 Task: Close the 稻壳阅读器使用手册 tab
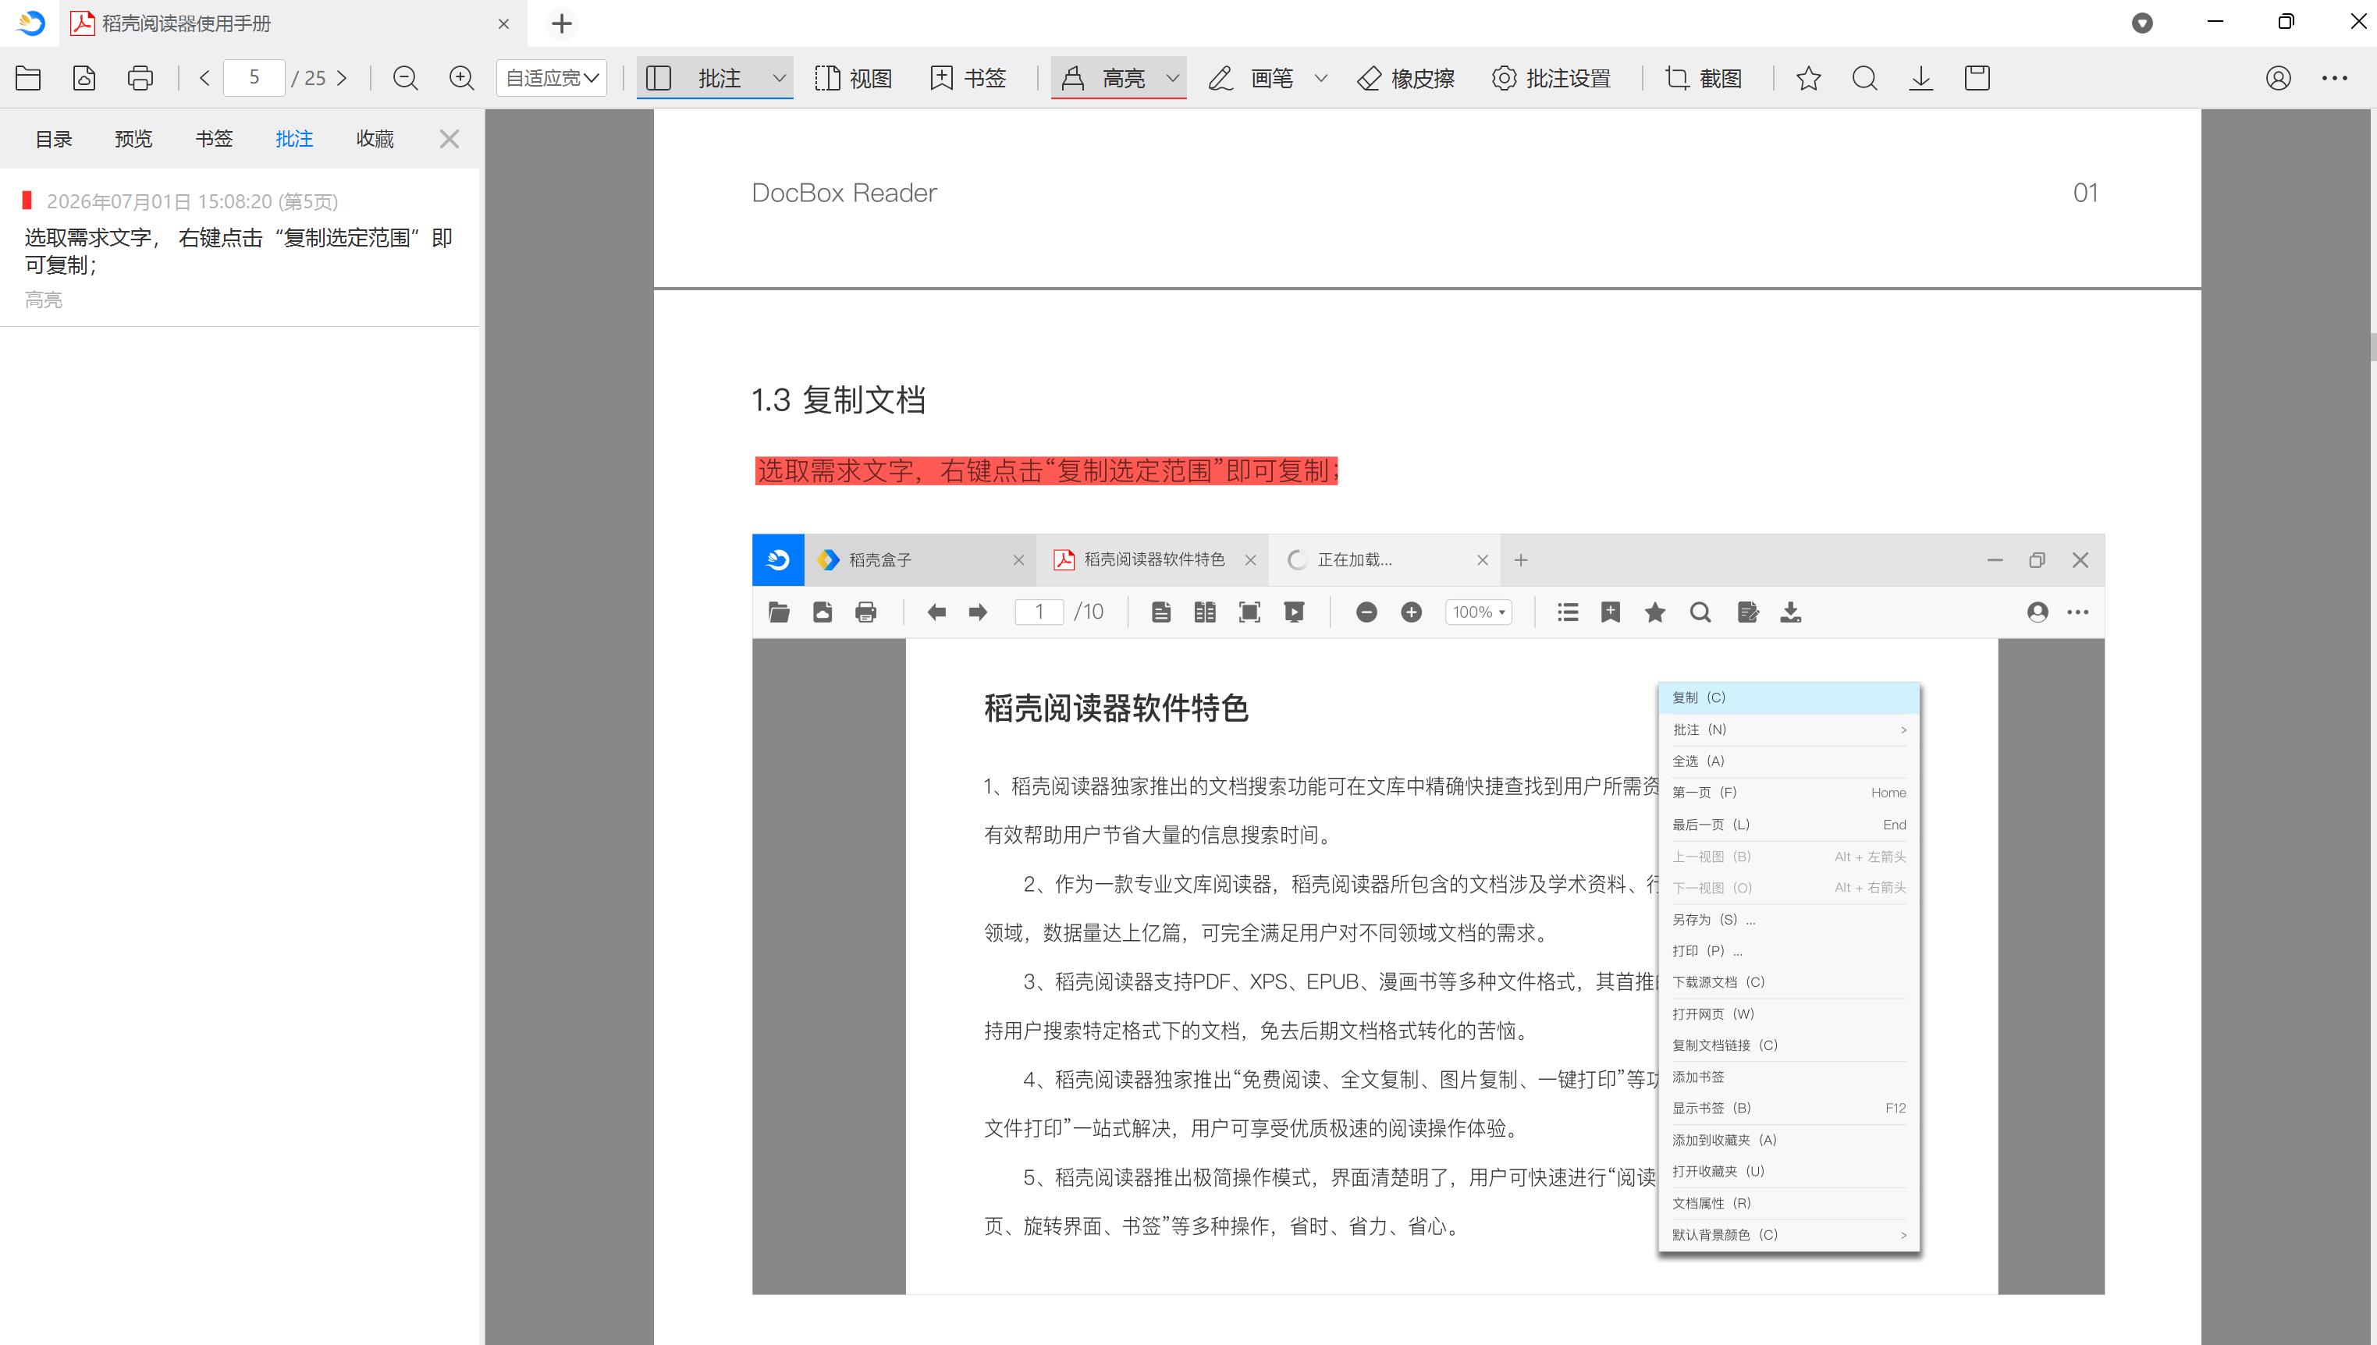503,24
